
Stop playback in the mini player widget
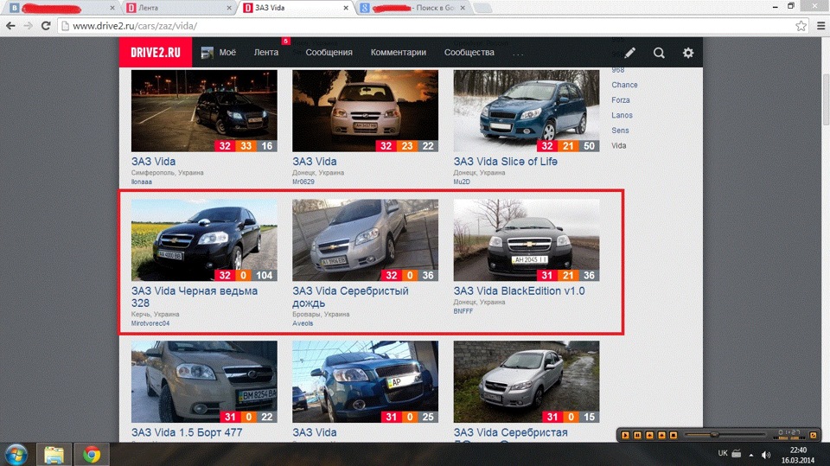coord(674,435)
